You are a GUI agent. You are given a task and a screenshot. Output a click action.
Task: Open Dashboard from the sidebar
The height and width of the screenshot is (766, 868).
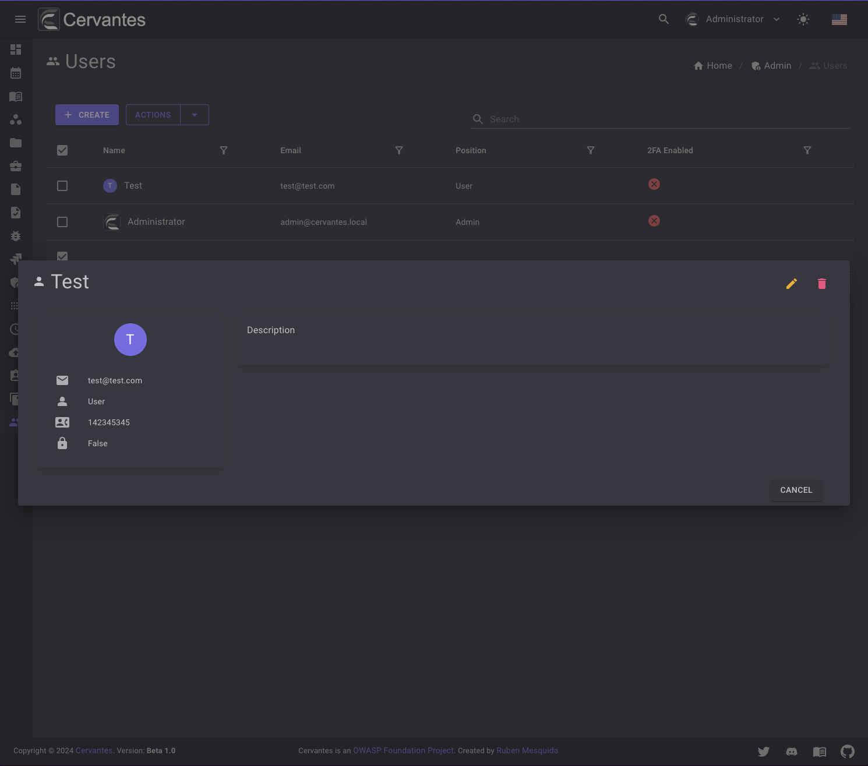click(x=16, y=50)
